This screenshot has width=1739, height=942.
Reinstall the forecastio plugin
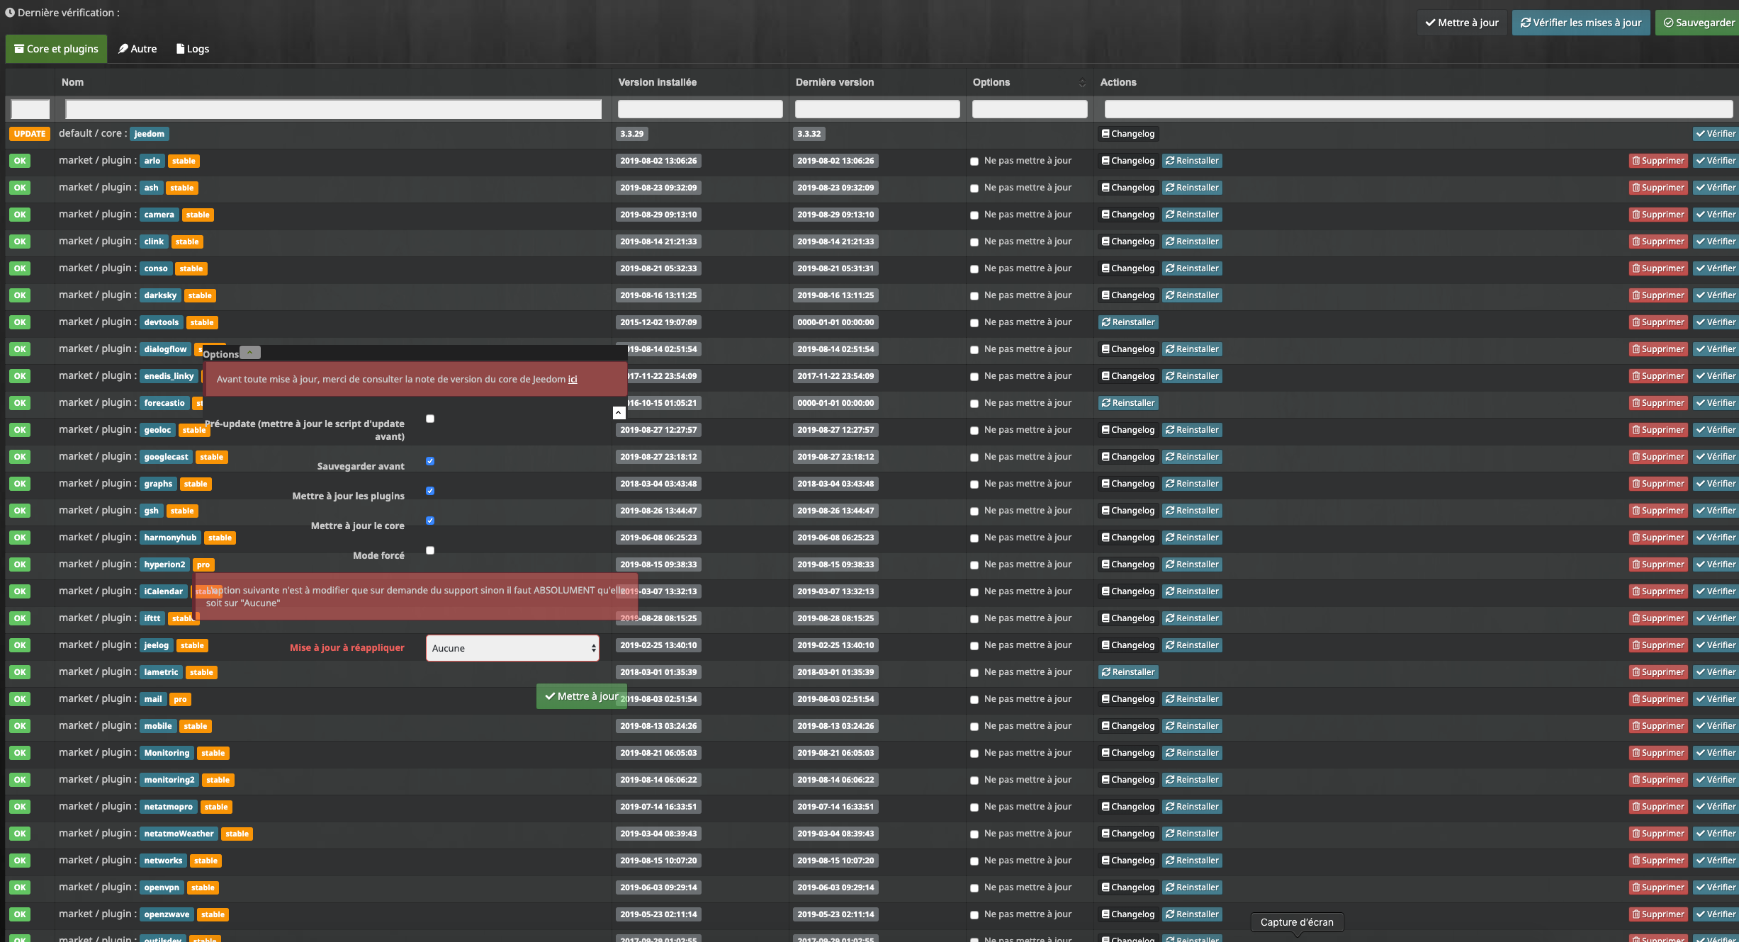[x=1128, y=403]
